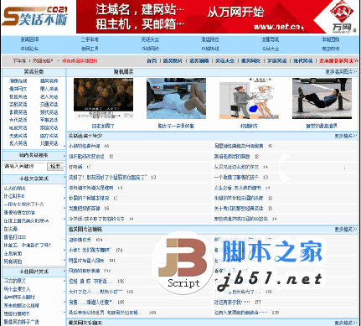
Task: Open the cartoon businessman and woman thumbnail
Action: (249, 98)
